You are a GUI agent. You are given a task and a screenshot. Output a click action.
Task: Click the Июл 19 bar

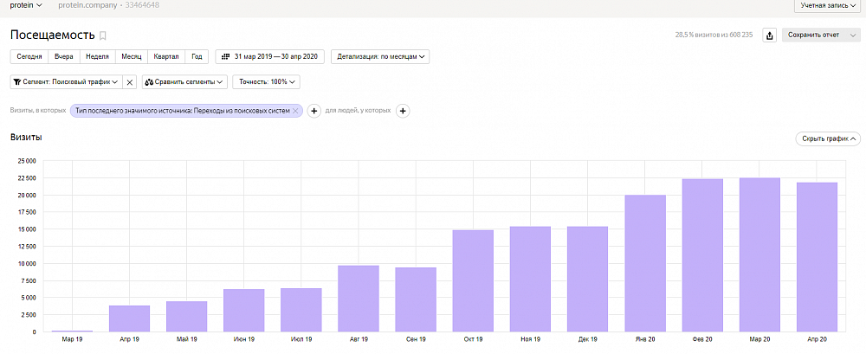coord(301,310)
